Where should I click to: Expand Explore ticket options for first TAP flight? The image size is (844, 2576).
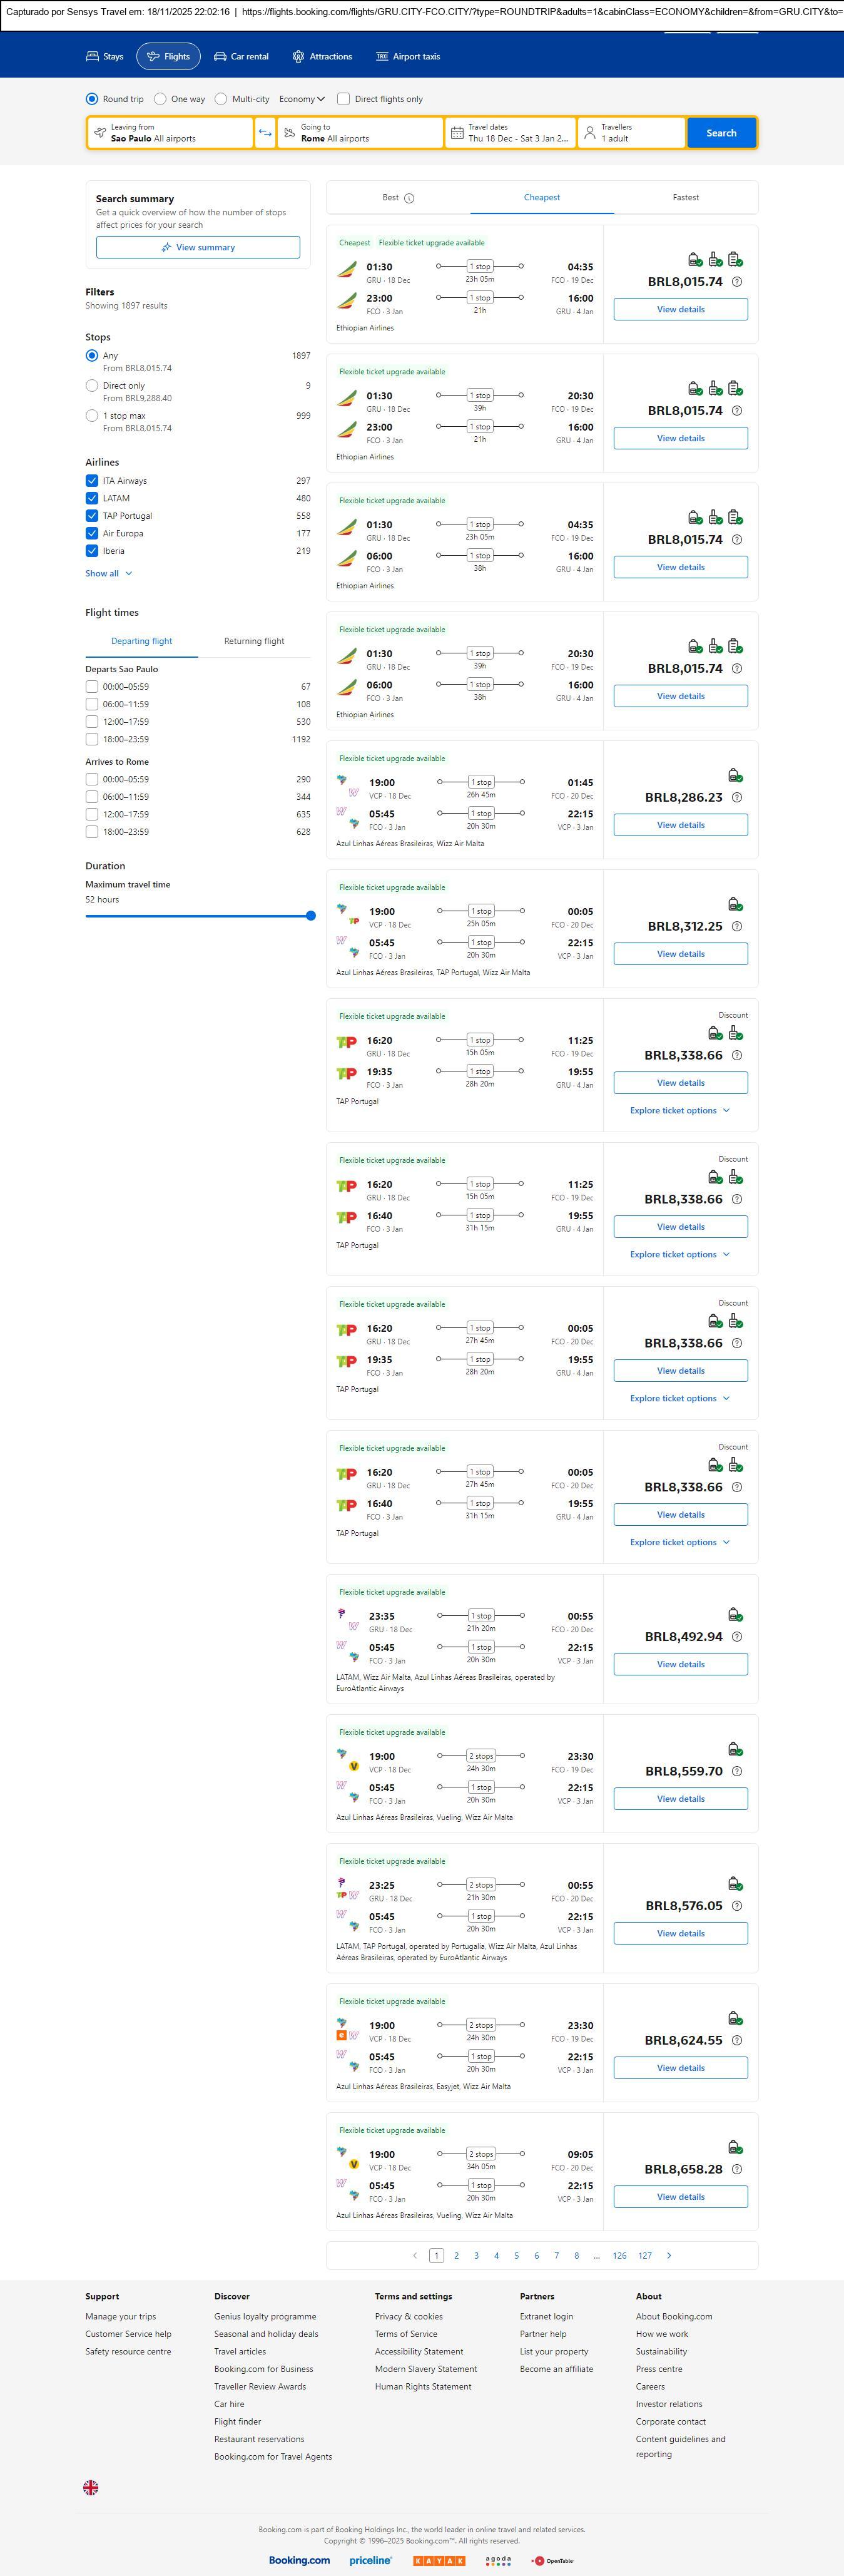680,1111
